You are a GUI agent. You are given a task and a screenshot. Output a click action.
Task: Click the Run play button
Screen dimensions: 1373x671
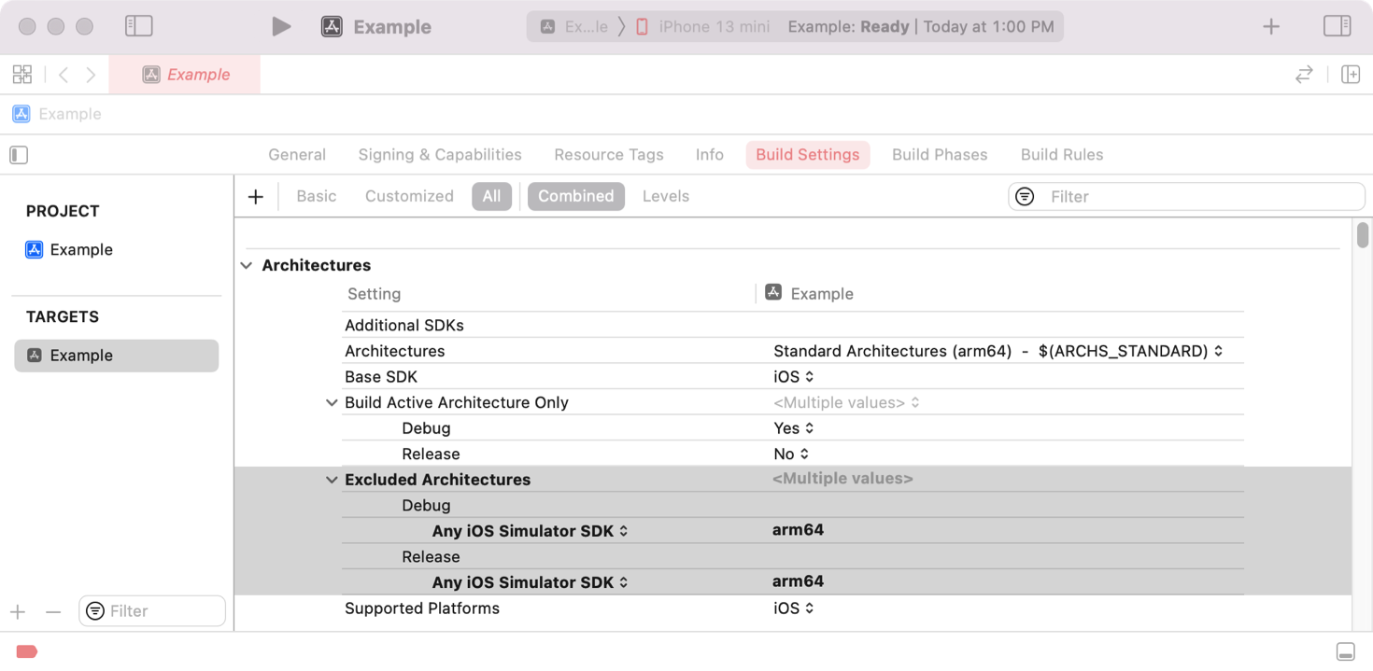coord(281,27)
